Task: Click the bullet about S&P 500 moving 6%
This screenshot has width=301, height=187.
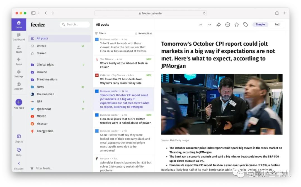Action: point(224,159)
